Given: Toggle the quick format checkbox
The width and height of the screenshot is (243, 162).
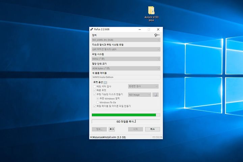Looking at the screenshot, I should (94, 90).
